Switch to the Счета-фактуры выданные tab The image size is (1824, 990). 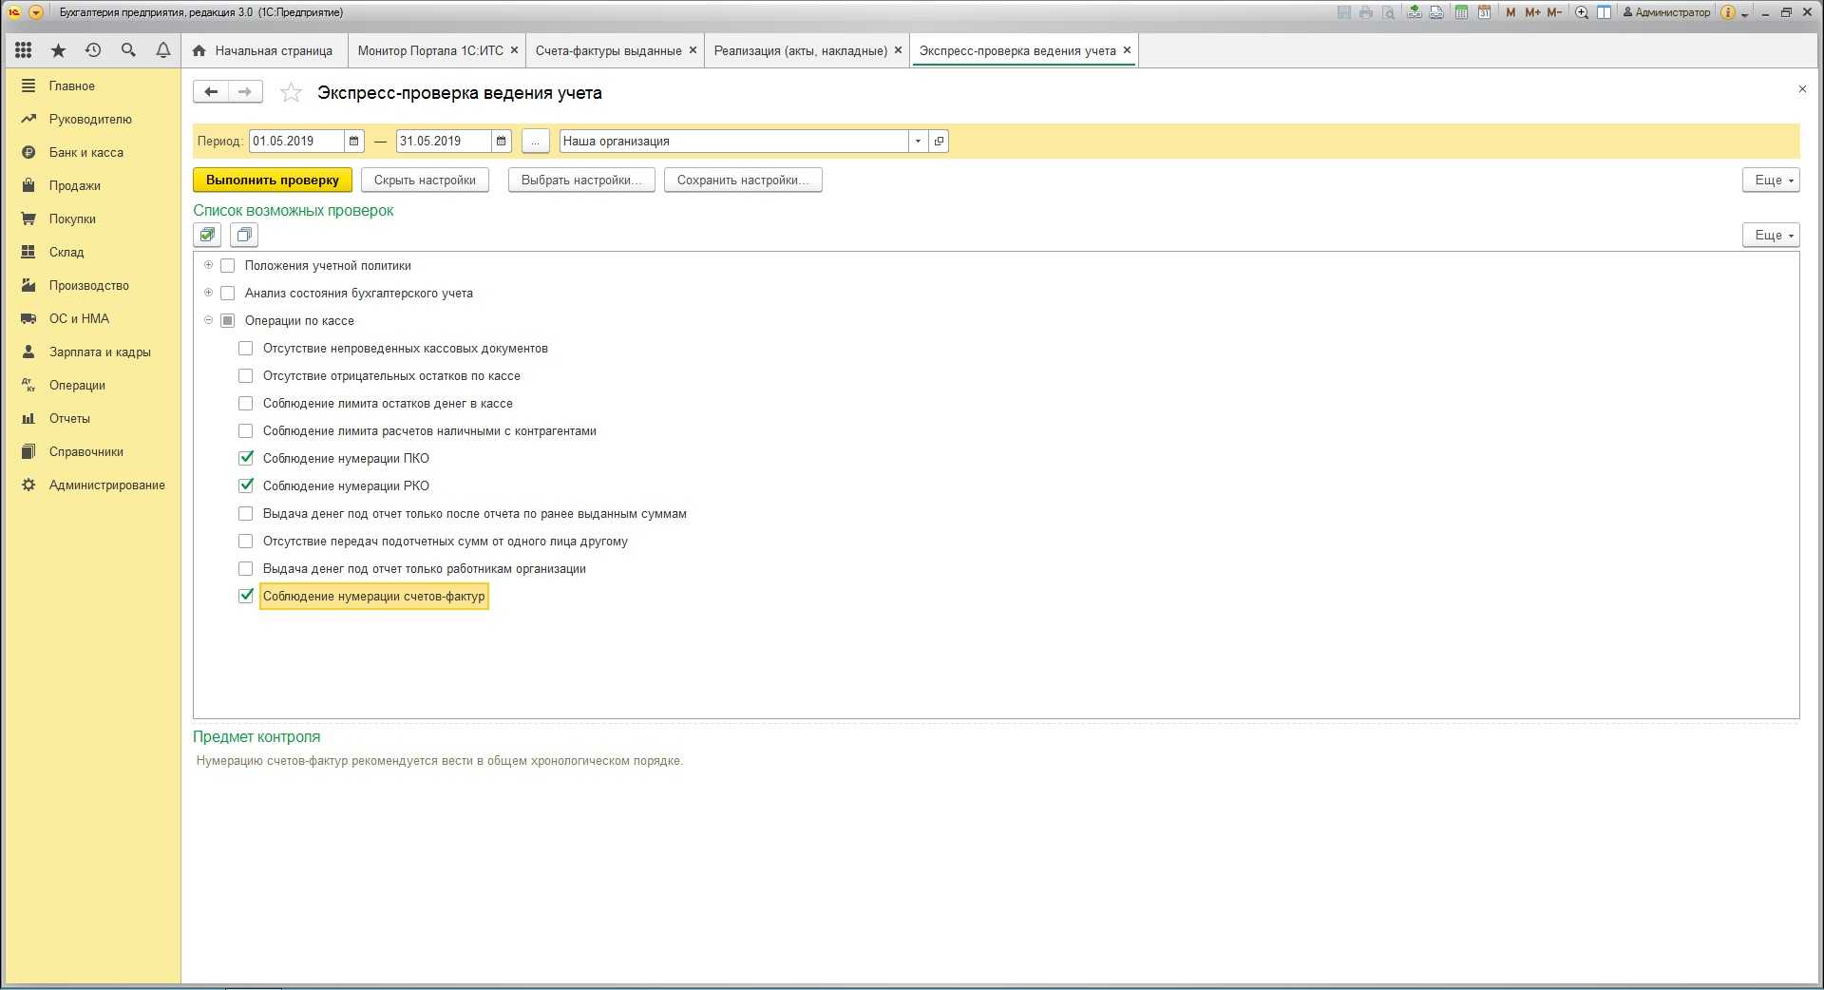pos(608,50)
